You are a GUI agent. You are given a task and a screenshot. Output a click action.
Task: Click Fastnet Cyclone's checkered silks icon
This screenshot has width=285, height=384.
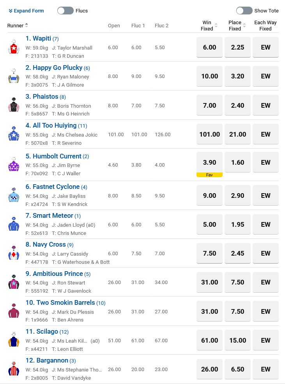(14, 195)
